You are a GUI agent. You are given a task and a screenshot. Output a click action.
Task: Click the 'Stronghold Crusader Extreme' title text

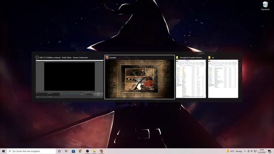pyautogui.click(x=191, y=57)
